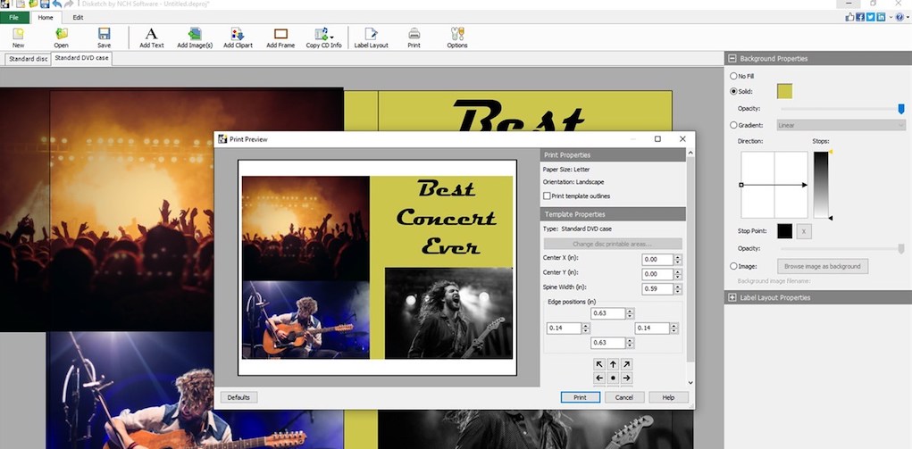Screen dimensions: 912x449
Task: Collapse the Background Properties panel
Action: 732,59
